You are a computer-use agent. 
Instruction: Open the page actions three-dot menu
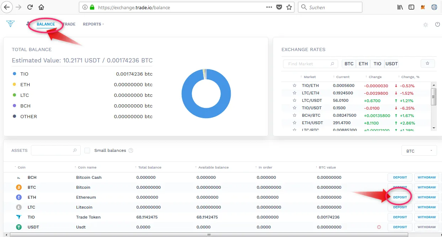coord(270,7)
